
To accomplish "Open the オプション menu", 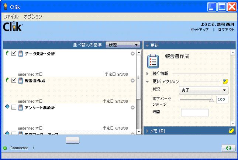I will [x=33, y=17].
